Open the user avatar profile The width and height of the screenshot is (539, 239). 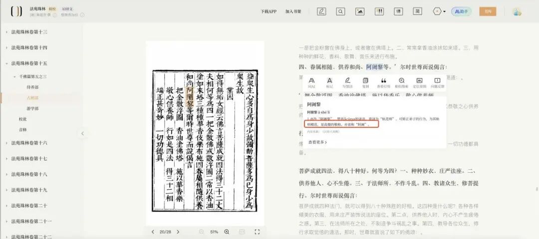tap(517, 11)
